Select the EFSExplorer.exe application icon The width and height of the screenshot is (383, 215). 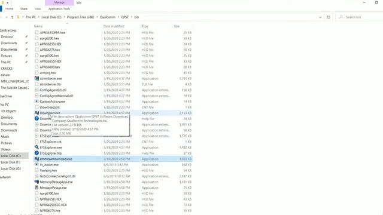tap(37, 148)
